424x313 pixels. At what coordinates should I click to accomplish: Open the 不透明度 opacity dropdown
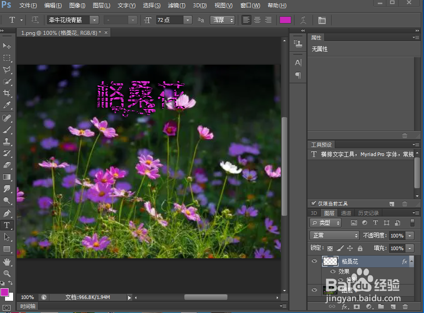point(410,236)
